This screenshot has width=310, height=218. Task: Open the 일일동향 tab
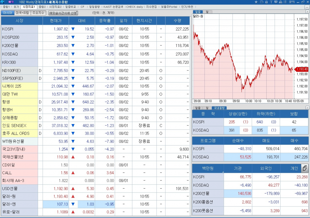pos(94,7)
